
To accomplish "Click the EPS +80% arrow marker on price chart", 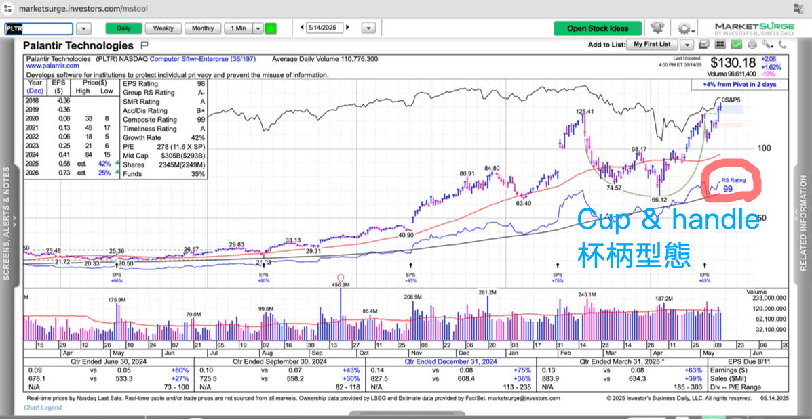I will pyautogui.click(x=264, y=265).
